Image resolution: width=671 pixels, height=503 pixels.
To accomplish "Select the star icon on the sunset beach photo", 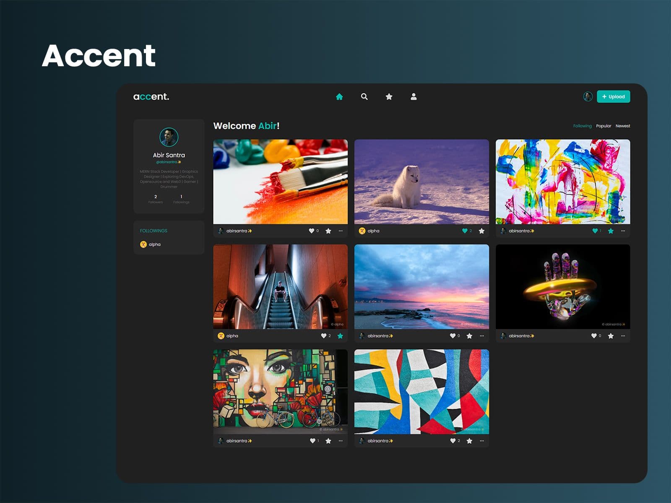I will coord(468,336).
